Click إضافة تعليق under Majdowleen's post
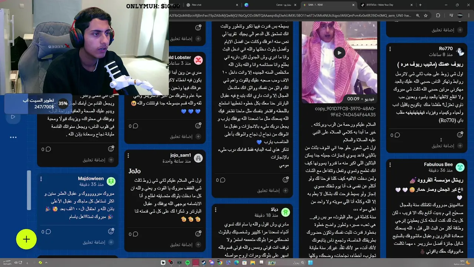 (x=94, y=242)
